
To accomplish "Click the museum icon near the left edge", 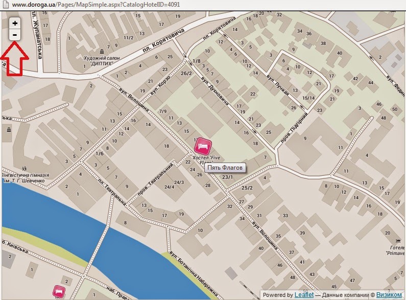I will click(9, 129).
